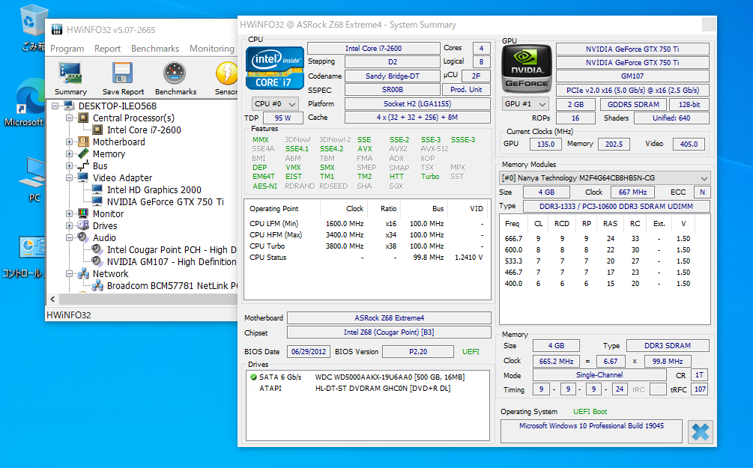This screenshot has width=753, height=468.
Task: Select NVIDIA GeForce GTX 750 Ti tree item
Action: click(165, 202)
